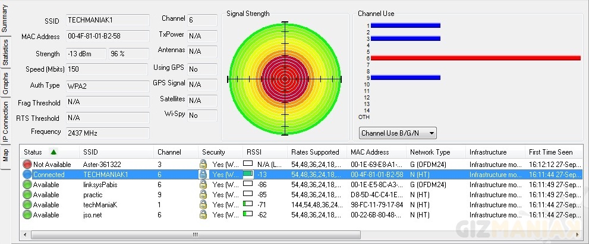Click the green status icon for linksysPabis
The image size is (589, 244).
(27, 185)
